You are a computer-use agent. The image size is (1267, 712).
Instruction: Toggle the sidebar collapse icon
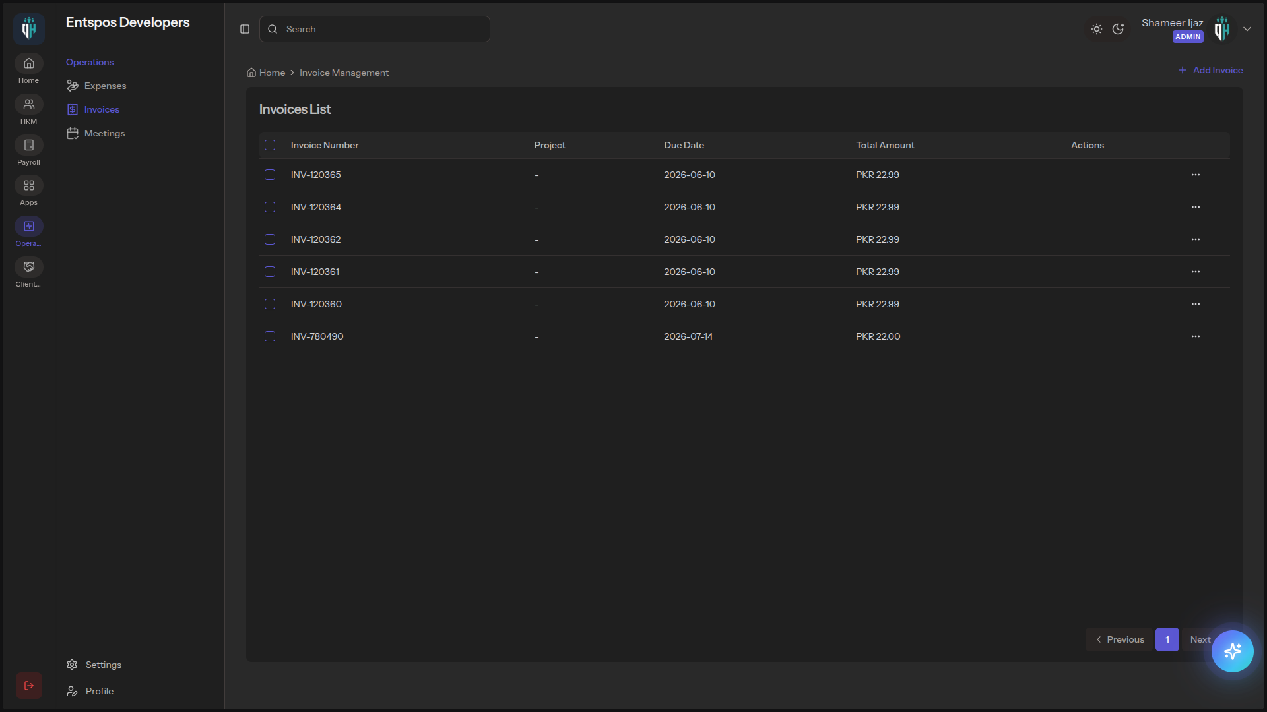pyautogui.click(x=245, y=29)
